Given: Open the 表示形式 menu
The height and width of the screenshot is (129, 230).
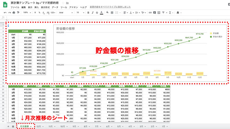Looking at the screenshot, I should [x=45, y=7].
